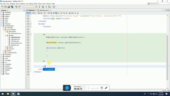Click the Save All toolbar icon

[x=12, y=7]
